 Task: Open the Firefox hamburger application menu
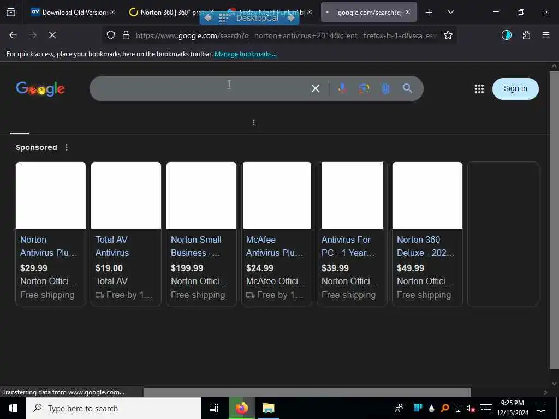545,35
